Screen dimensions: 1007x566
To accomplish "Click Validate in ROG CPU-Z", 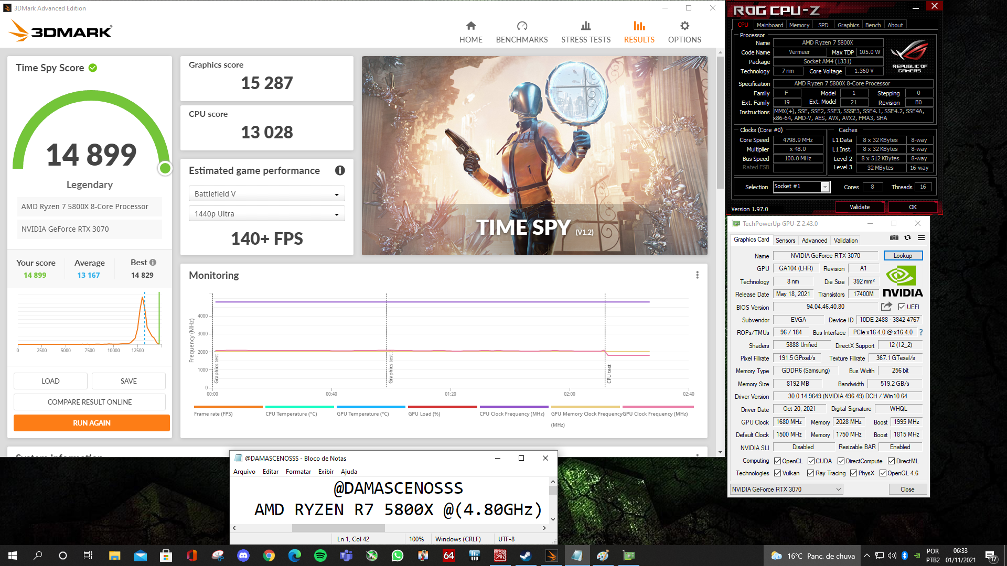I will click(860, 207).
